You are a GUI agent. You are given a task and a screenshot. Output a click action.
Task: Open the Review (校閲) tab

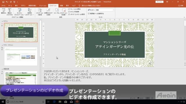[61, 5]
